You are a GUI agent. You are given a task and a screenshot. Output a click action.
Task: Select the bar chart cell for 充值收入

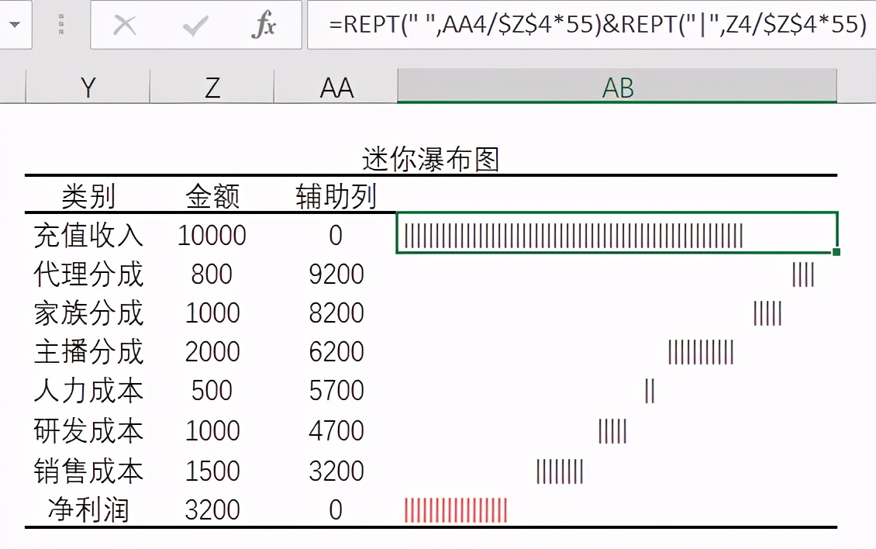617,233
